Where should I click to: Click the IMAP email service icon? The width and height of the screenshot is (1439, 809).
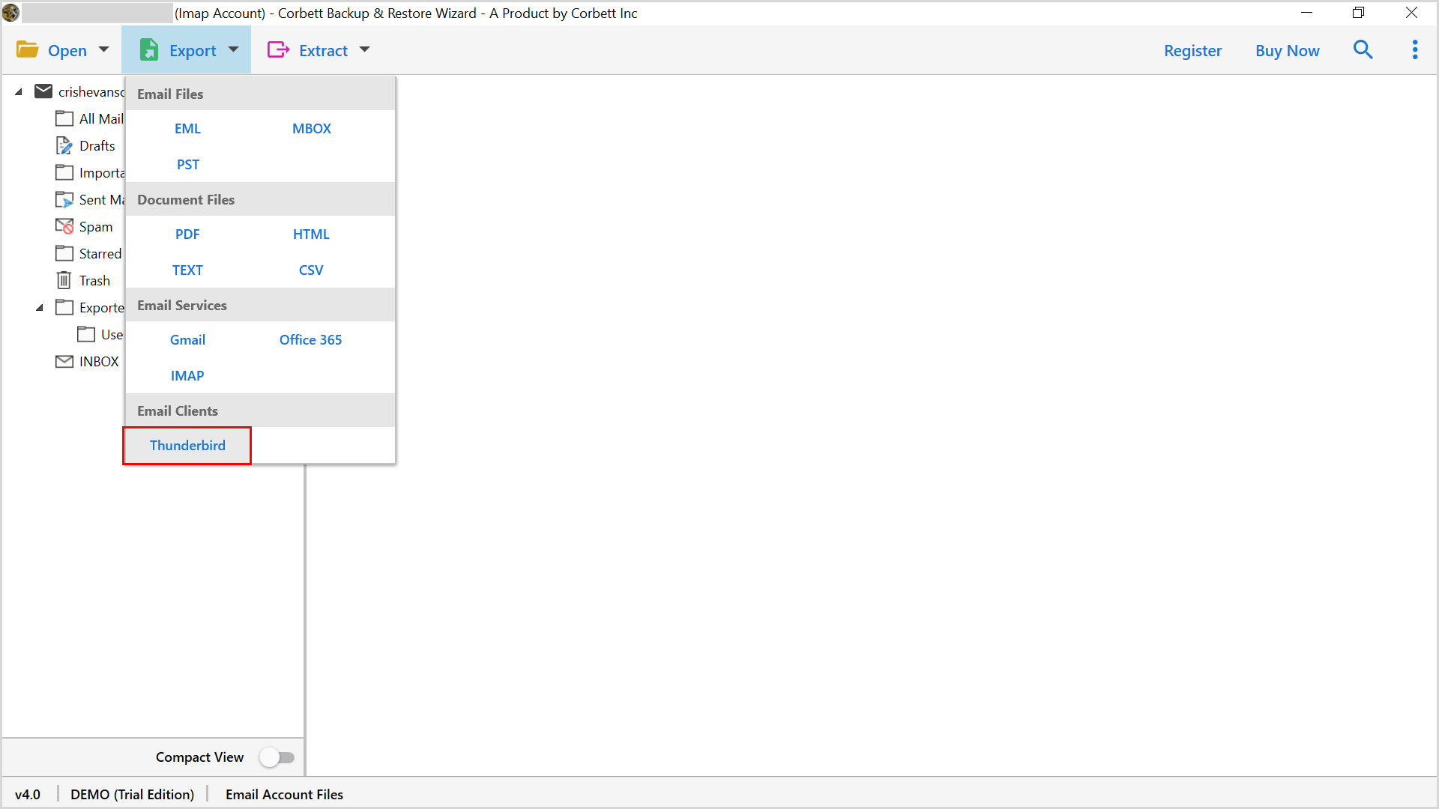pos(188,375)
